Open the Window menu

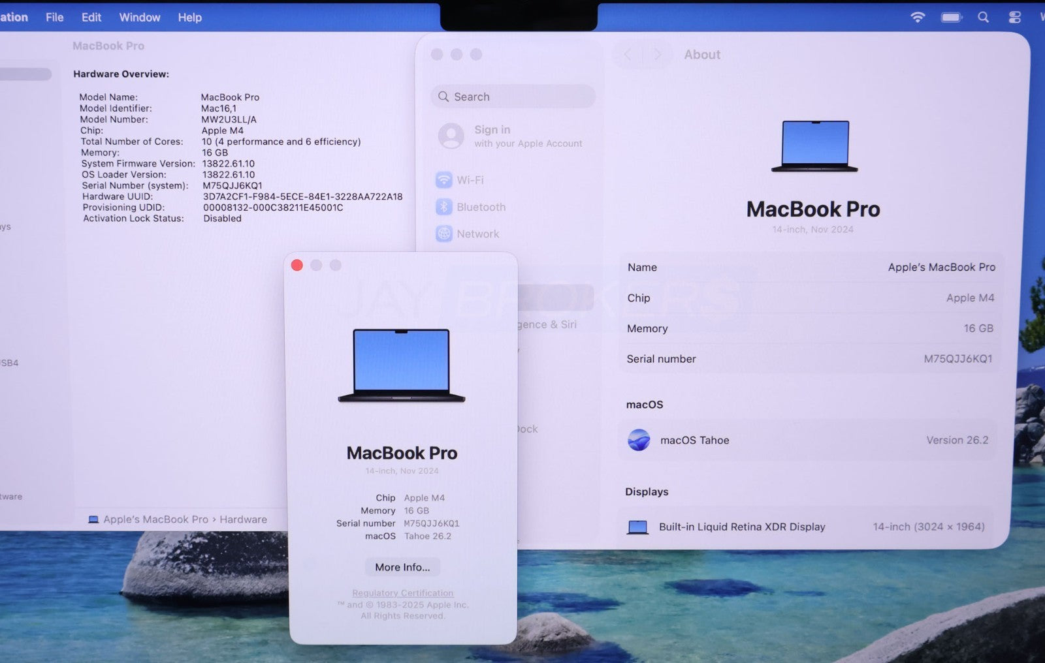140,18
